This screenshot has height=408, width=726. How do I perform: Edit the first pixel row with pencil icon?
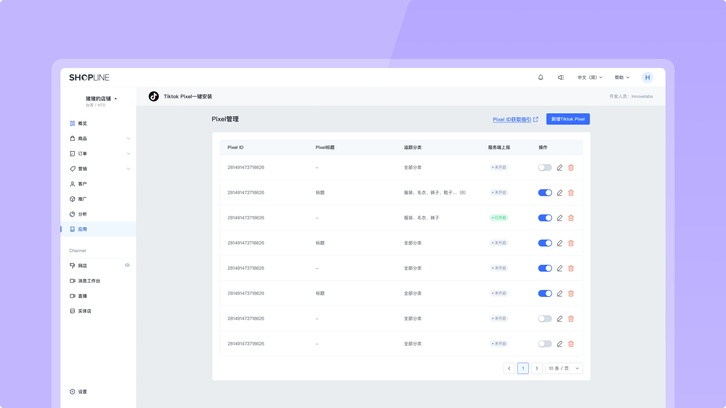[560, 167]
